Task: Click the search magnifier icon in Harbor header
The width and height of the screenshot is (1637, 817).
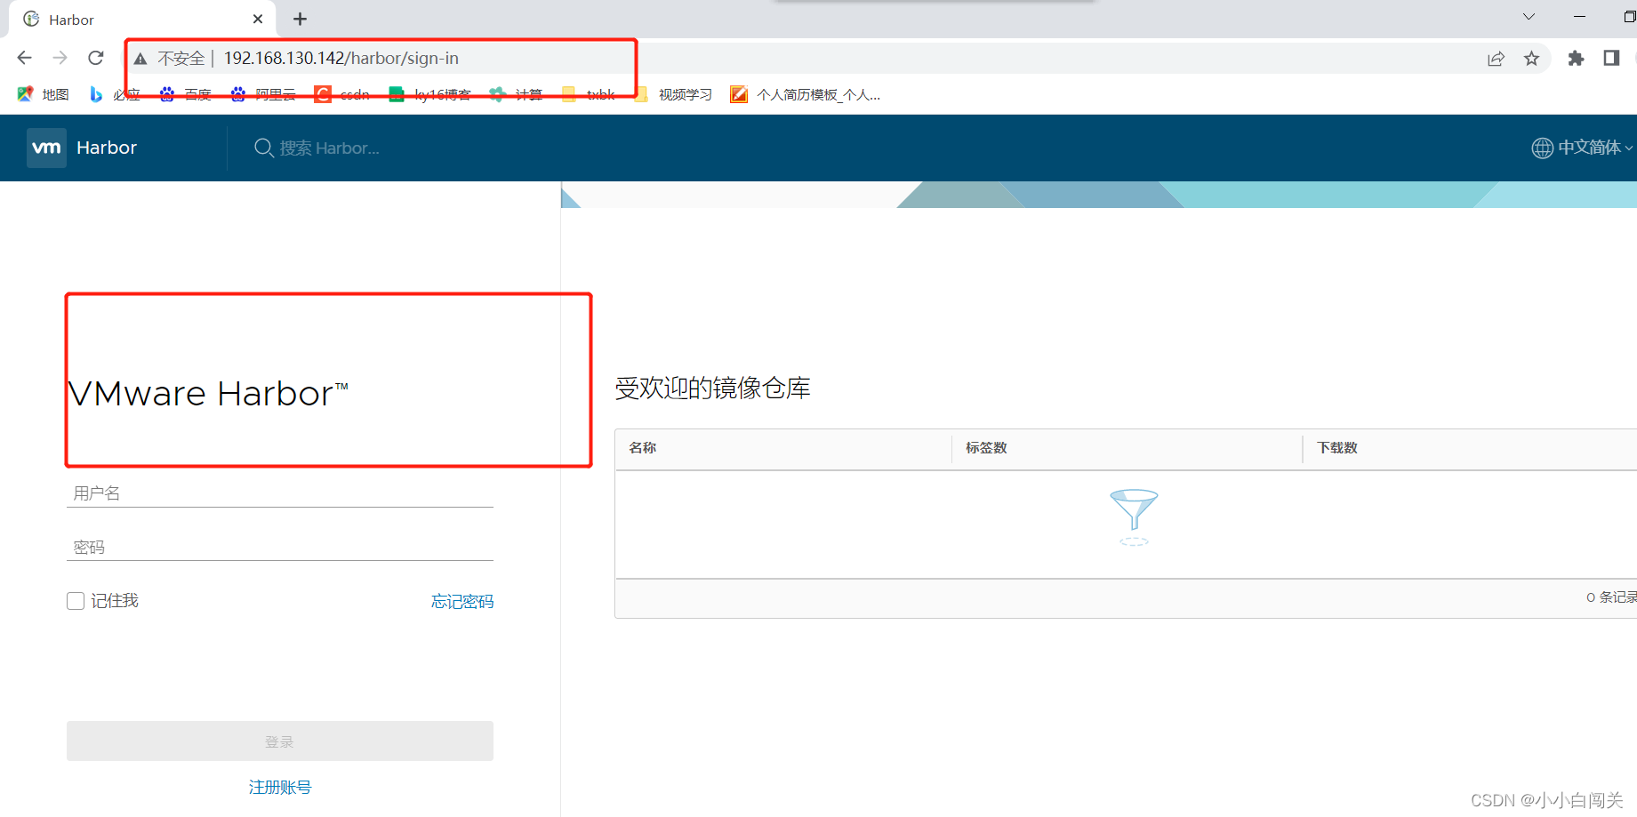Action: pyautogui.click(x=263, y=148)
